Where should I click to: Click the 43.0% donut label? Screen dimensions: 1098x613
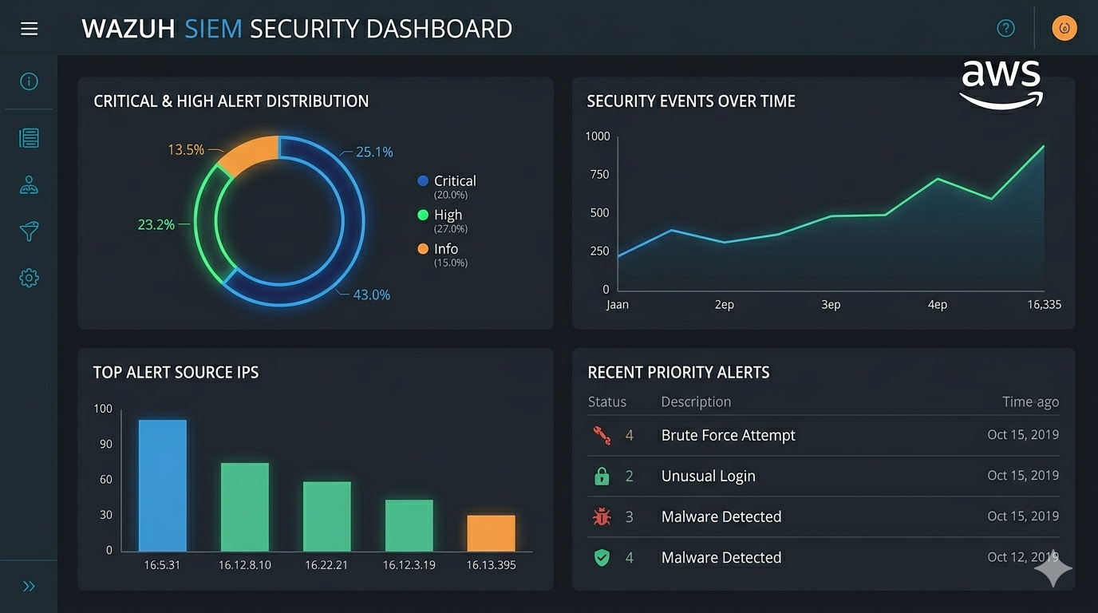pyautogui.click(x=372, y=295)
